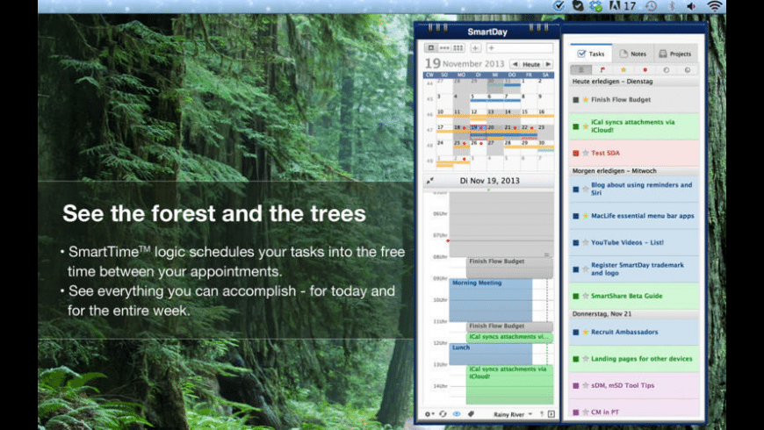Viewport: 764px width, 430px height.
Task: Open the settings gear dropdown
Action: 429,414
